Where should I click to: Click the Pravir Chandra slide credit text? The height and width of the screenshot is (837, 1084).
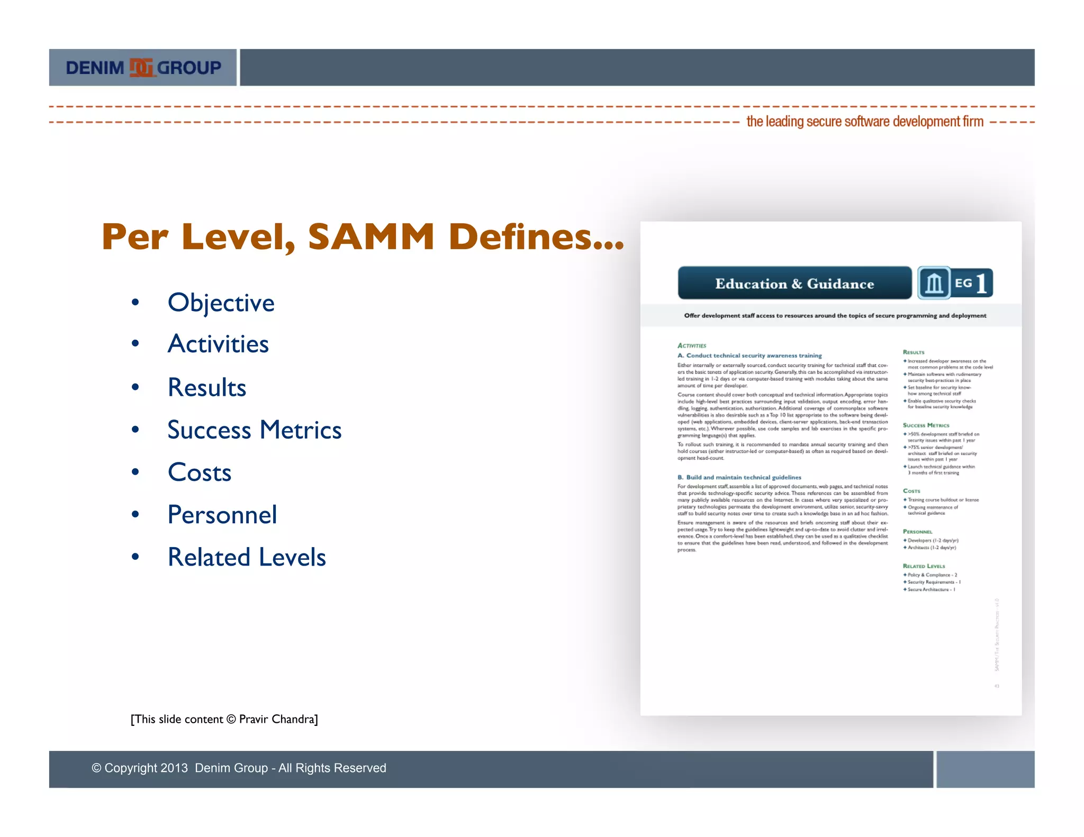click(224, 719)
